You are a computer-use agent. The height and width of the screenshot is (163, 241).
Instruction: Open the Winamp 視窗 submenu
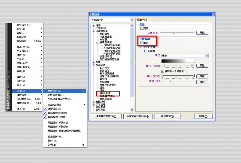[65, 105]
